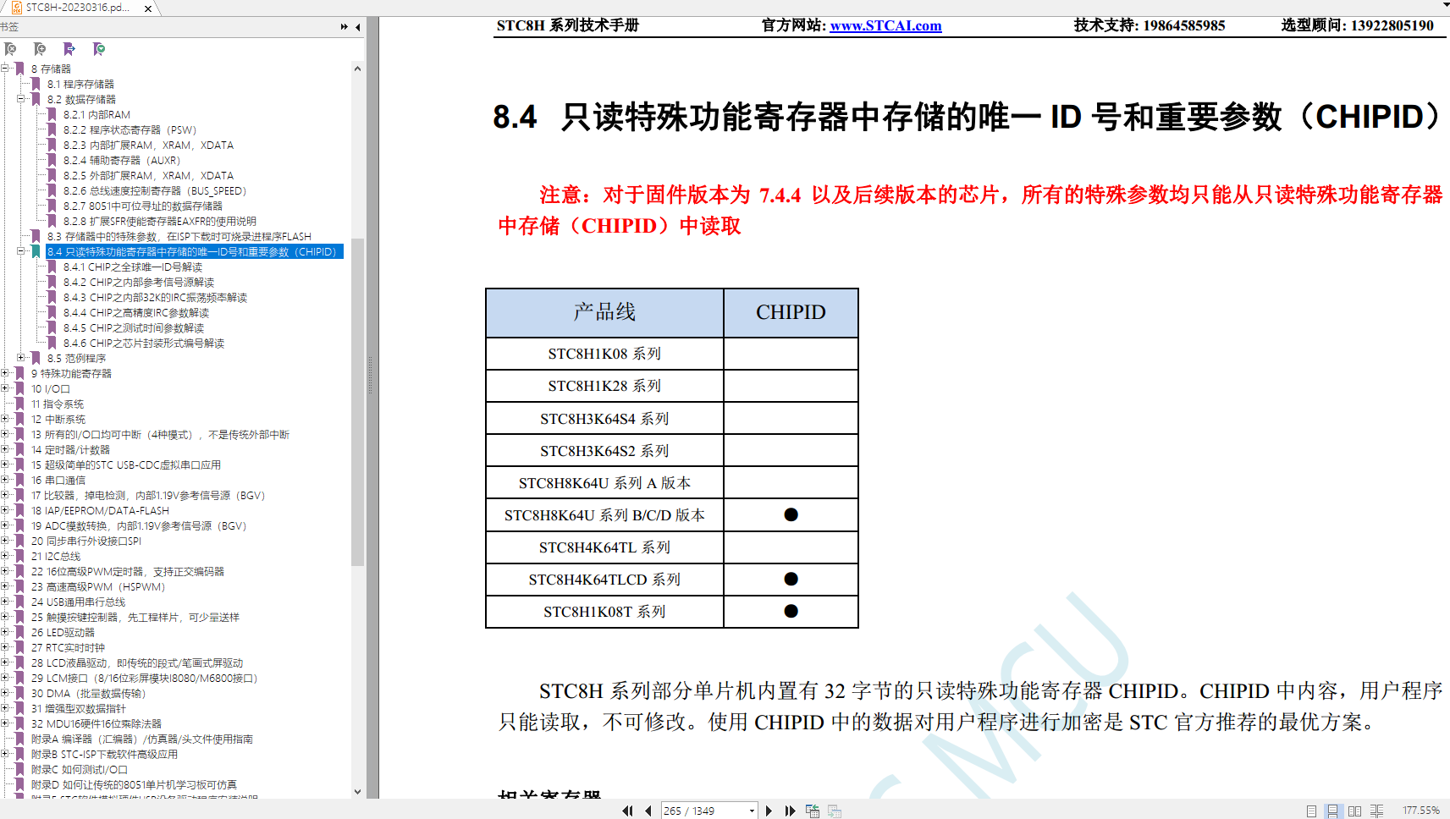Open bookmark '8.4.3 CHIP之内部32K的IRC振荡频率解读'
Image resolution: width=1450 pixels, height=819 pixels.
point(155,297)
